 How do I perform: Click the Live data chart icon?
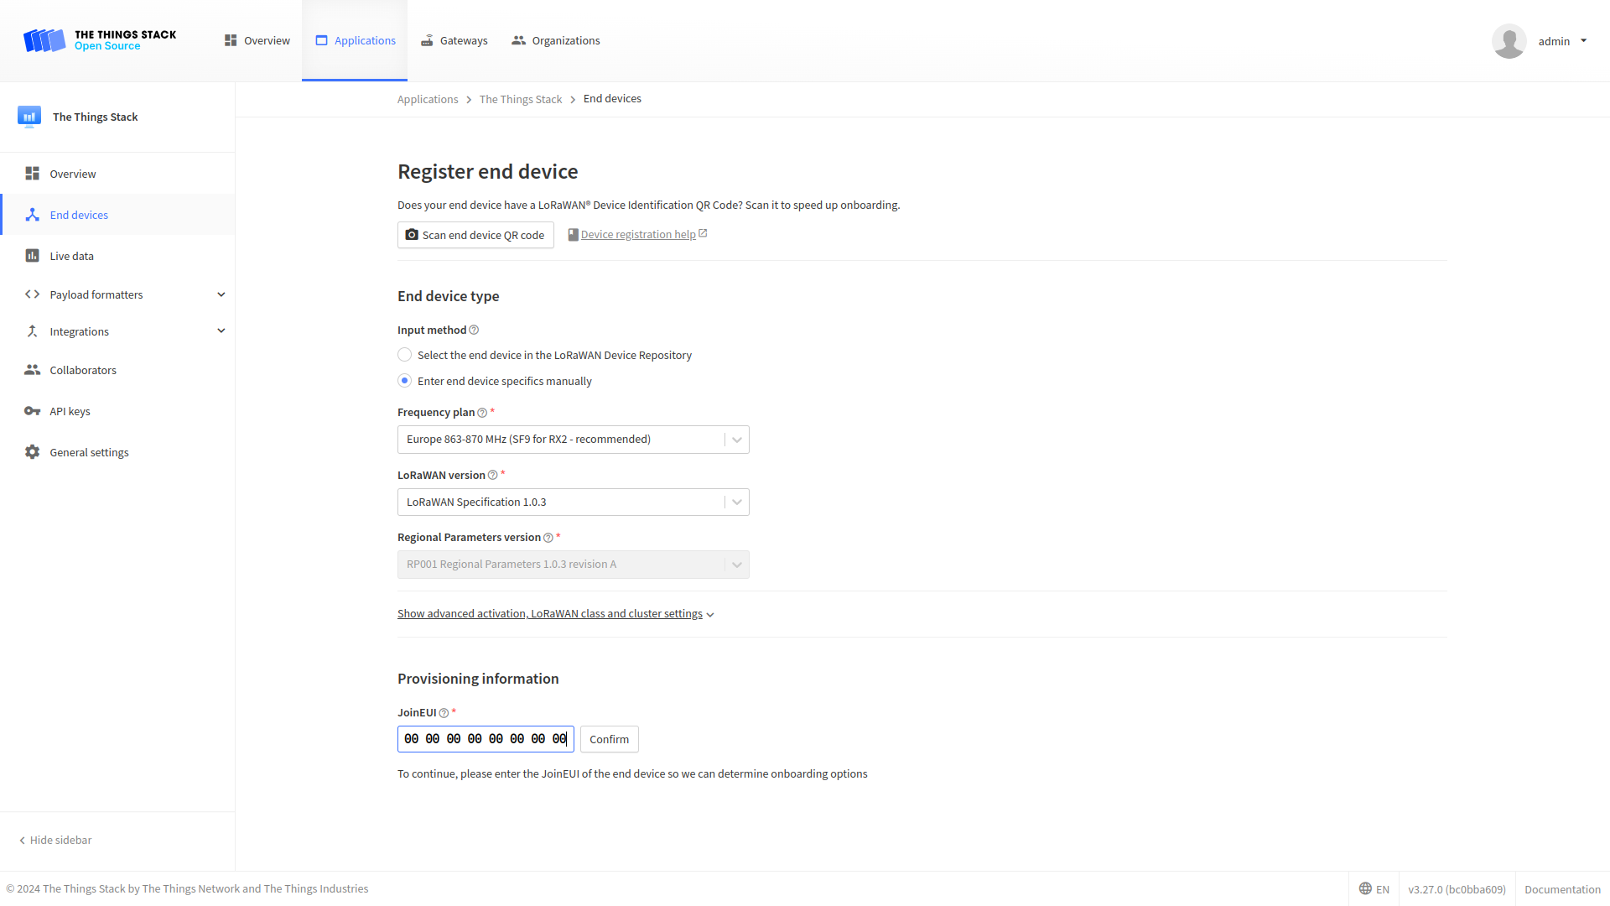tap(32, 256)
